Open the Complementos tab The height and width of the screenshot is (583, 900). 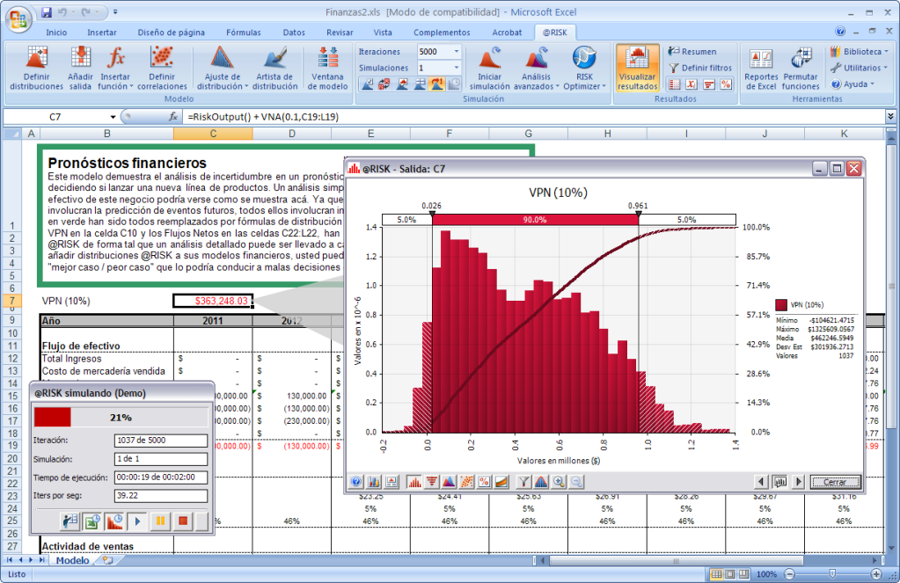coord(442,33)
